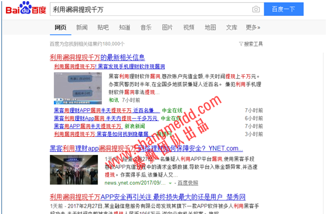
Task: Click the Baidu logo
Action: coord(26,8)
